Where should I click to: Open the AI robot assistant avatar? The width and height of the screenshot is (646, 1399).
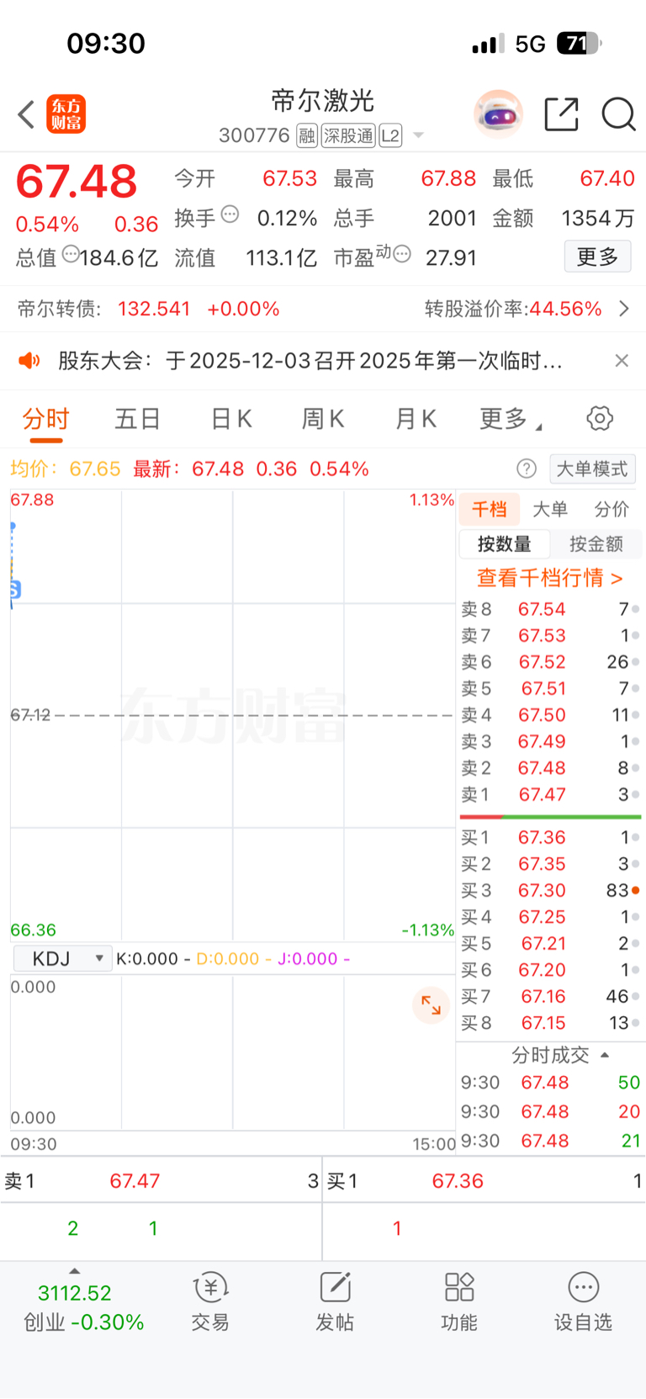click(498, 114)
